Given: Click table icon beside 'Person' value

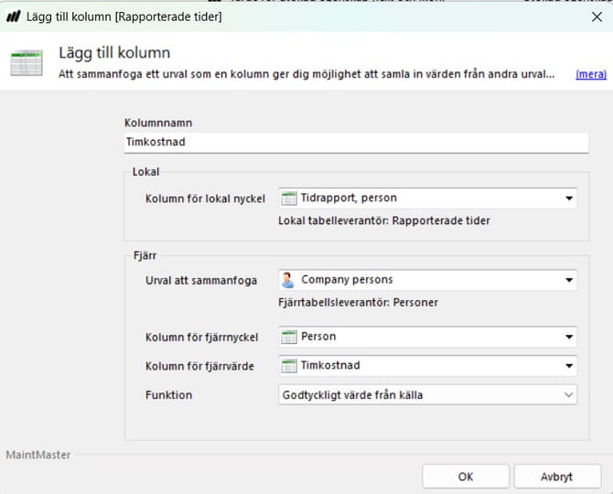Looking at the screenshot, I should point(289,337).
